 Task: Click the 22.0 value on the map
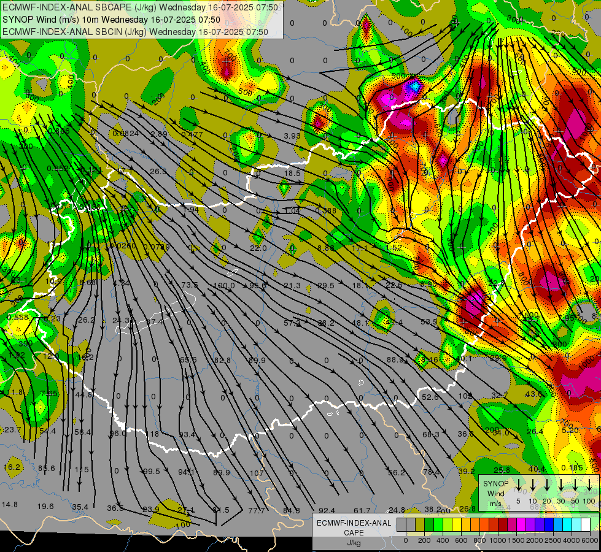point(258,248)
